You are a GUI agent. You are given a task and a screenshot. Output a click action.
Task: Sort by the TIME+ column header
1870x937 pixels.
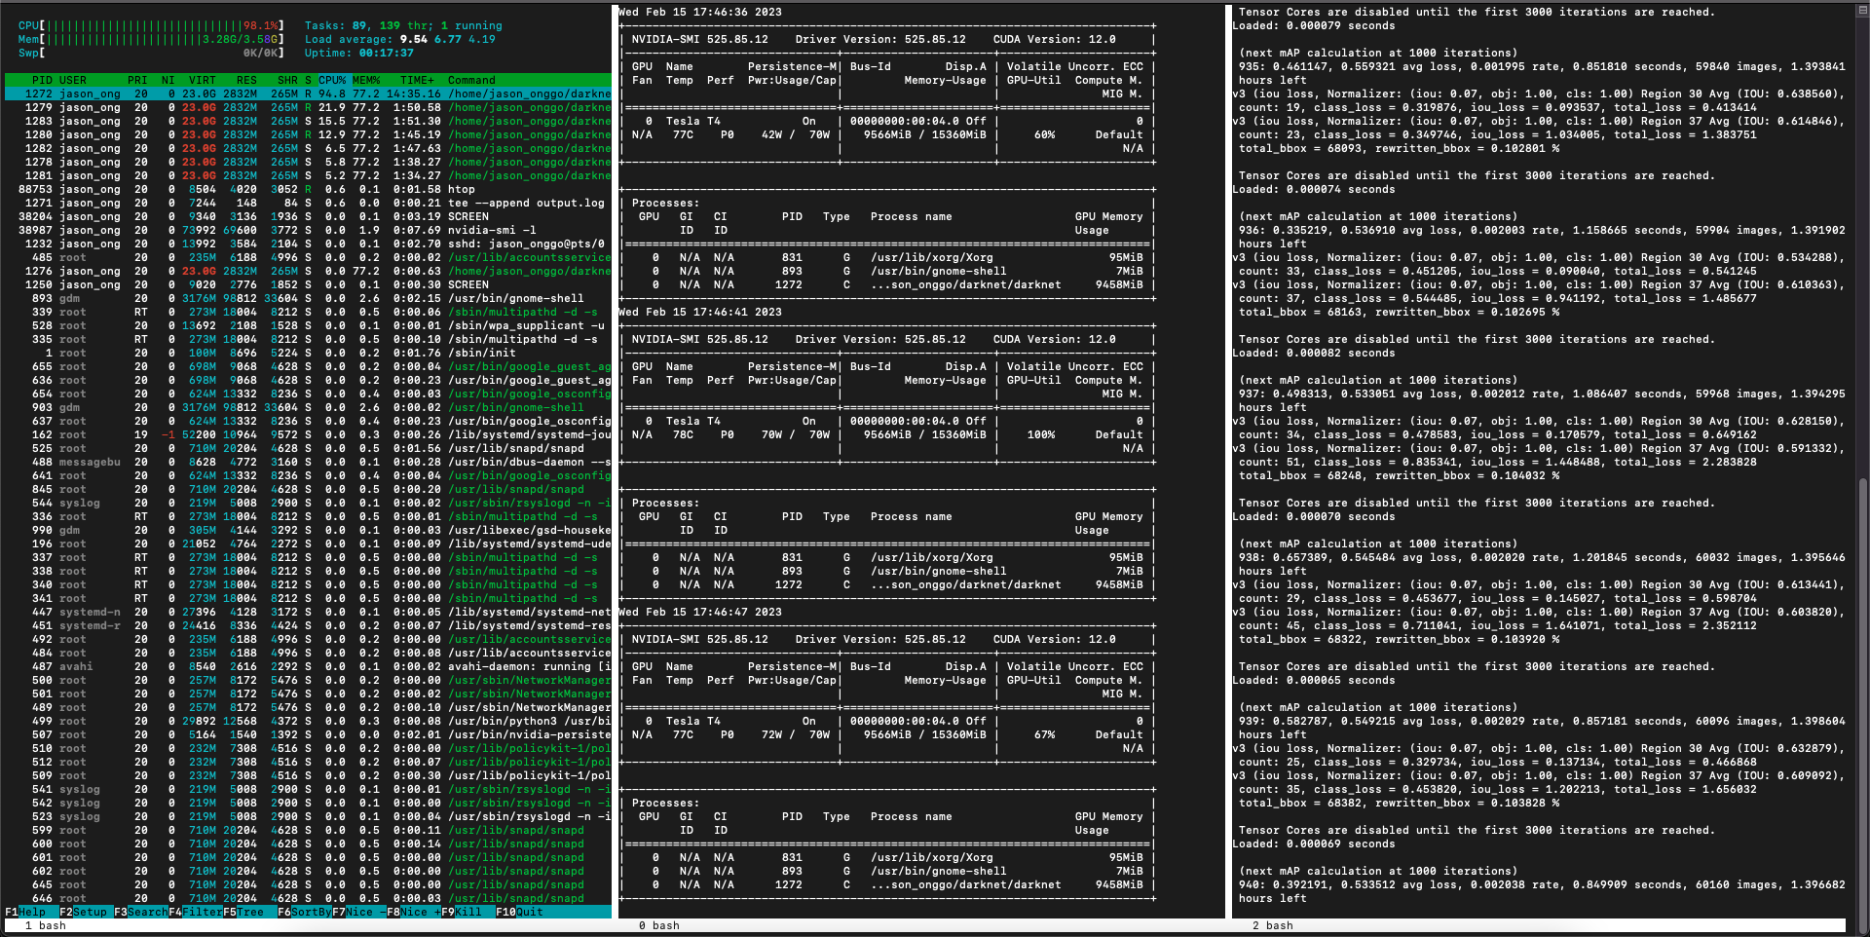pos(417,80)
